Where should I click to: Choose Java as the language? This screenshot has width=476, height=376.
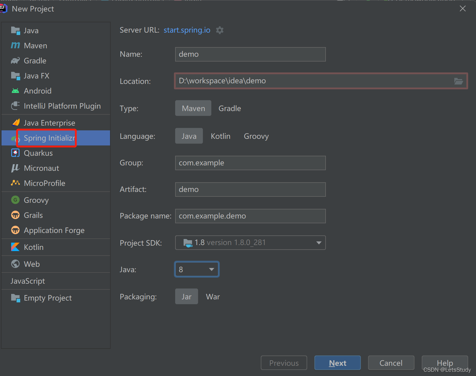pos(189,136)
